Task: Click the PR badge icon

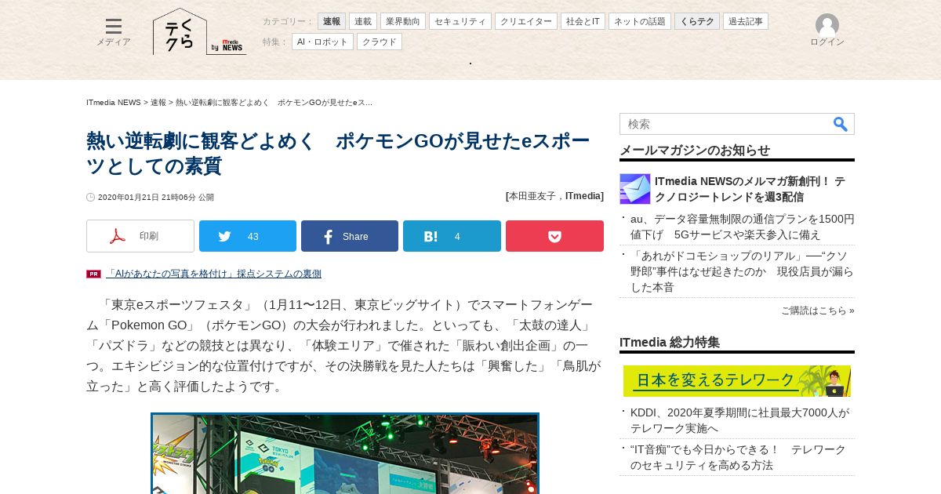Action: 93,274
